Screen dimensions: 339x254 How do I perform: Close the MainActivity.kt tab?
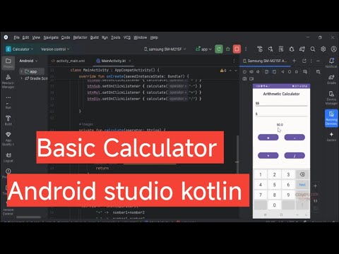[130, 61]
